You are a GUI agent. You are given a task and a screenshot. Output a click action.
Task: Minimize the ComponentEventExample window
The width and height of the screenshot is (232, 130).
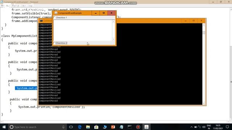96,13
